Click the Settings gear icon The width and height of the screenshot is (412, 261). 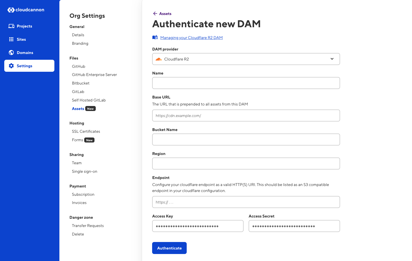point(11,66)
